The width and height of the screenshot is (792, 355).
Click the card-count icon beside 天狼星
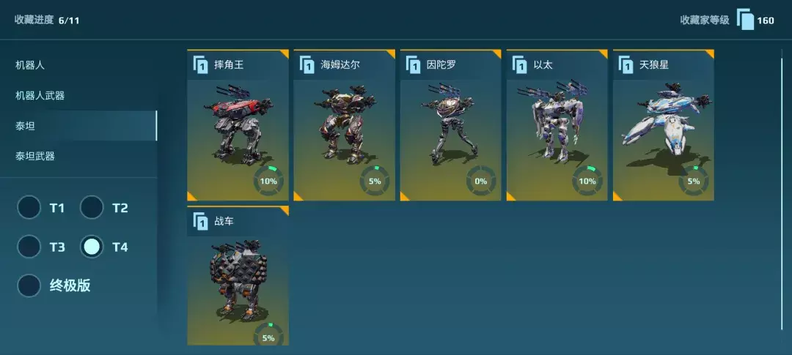(626, 65)
